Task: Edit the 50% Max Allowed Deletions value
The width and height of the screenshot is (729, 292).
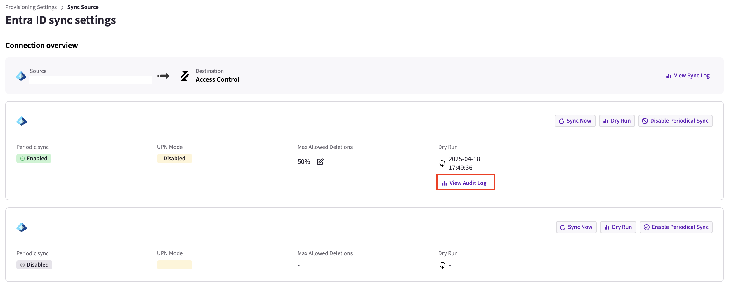Action: point(320,161)
